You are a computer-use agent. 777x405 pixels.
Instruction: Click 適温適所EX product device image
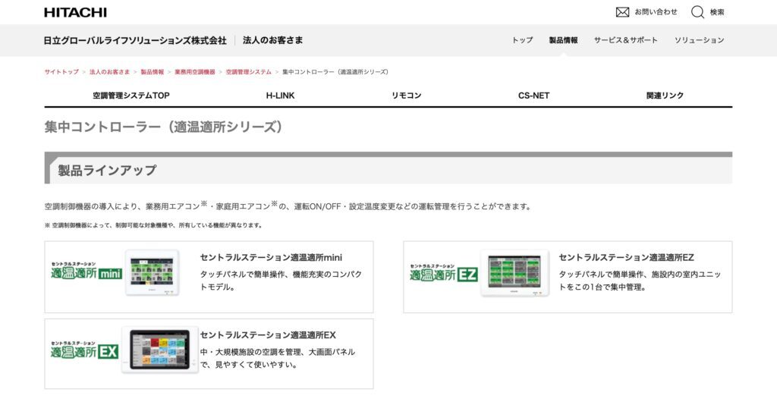[x=160, y=350]
